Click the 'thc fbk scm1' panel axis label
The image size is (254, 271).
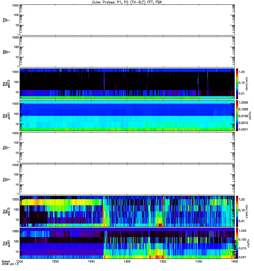pyautogui.click(x=6, y=243)
